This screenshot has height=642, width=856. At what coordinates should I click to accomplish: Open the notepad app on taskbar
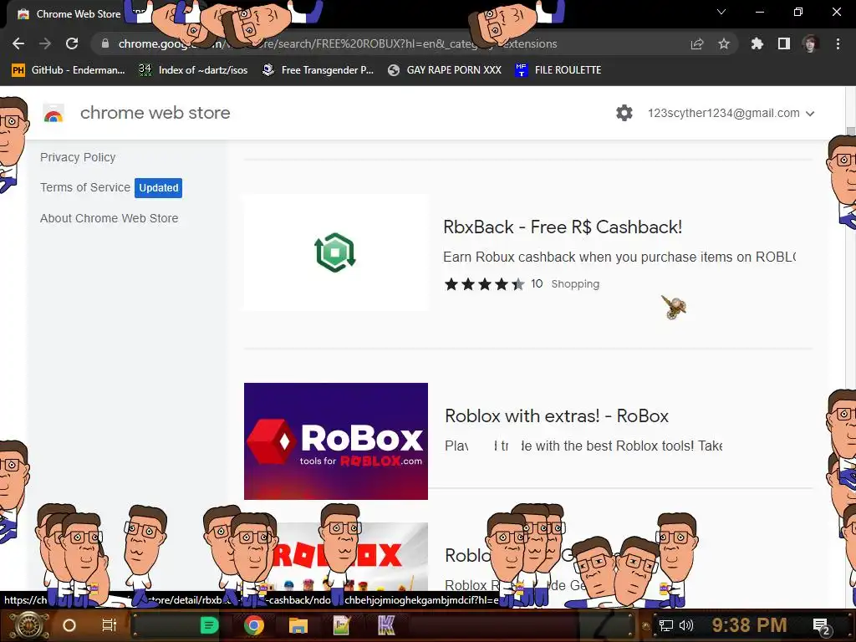(341, 625)
